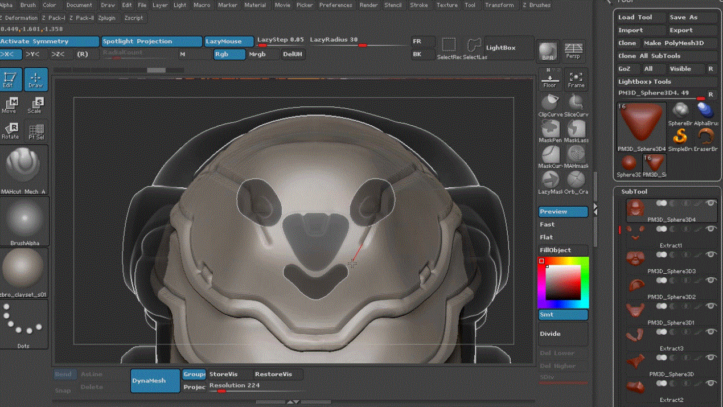This screenshot has height=407, width=723.
Task: Toggle X-axis symmetry >X<
Action: click(11, 54)
